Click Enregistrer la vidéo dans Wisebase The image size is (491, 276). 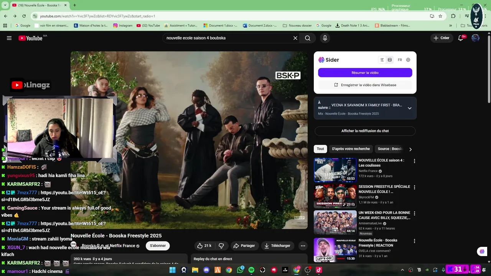coord(365,85)
